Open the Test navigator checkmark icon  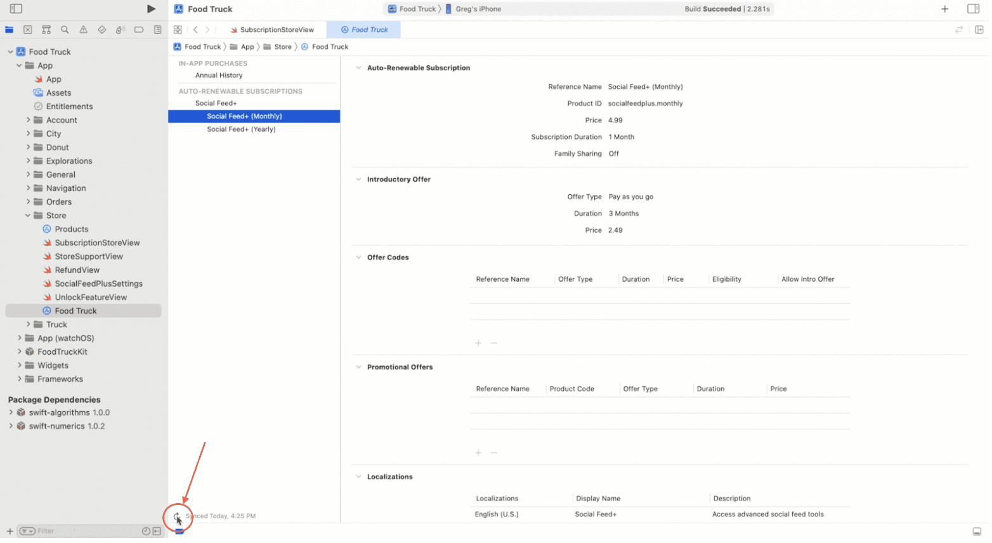101,29
